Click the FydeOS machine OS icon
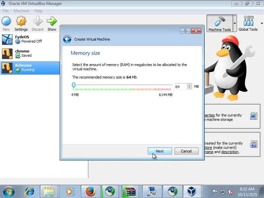Screen dimensions: 264x198 point(7,40)
